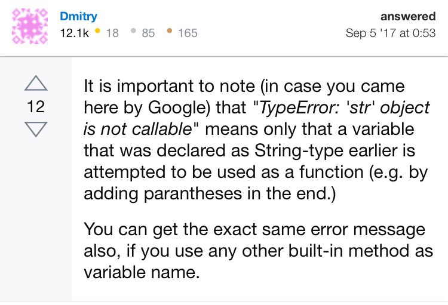Click the silver badge dot
Image resolution: width=448 pixels, height=305 pixels.
[134, 31]
